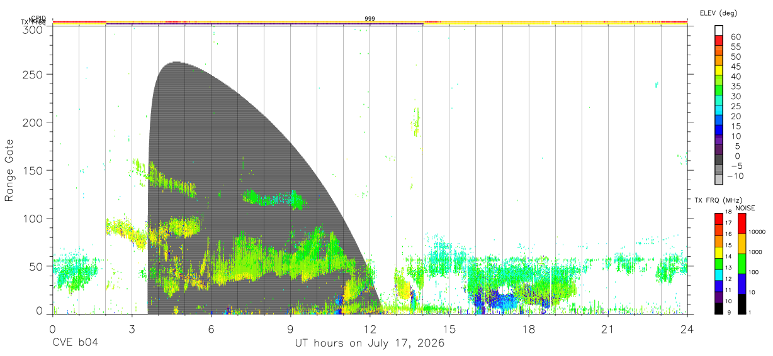The width and height of the screenshot is (773, 356).
Task: Click the "−5" label on ELEV scale
Action: click(736, 166)
